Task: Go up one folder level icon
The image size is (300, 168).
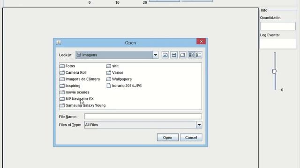Action: pos(165,55)
